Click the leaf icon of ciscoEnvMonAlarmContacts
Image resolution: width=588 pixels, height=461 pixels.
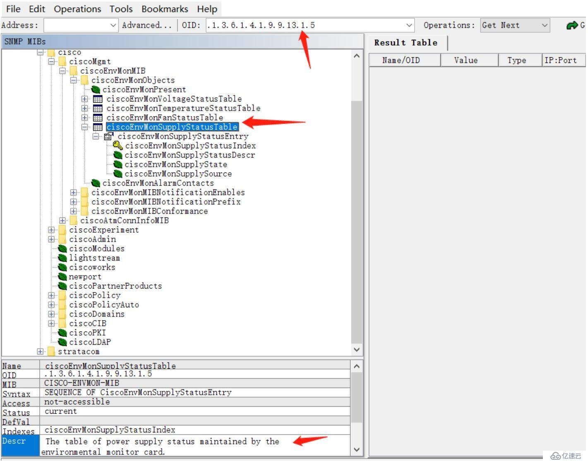(96, 183)
